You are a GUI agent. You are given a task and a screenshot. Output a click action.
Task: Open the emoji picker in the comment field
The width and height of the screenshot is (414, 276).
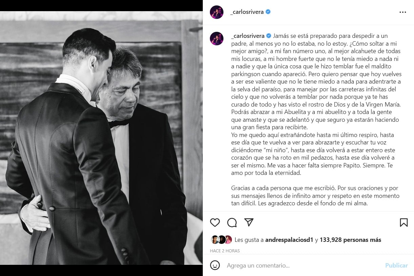coord(215,266)
